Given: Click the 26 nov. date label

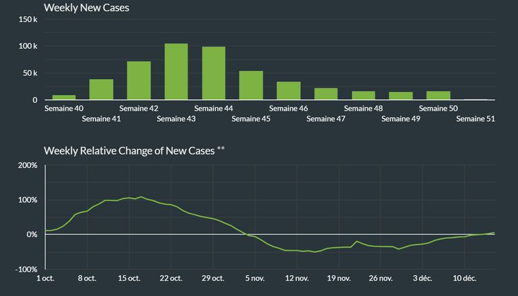Looking at the screenshot, I should tap(381, 278).
